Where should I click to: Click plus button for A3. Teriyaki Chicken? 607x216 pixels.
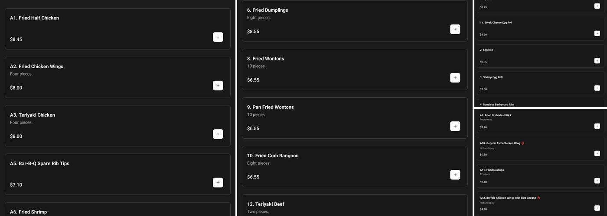click(218, 134)
